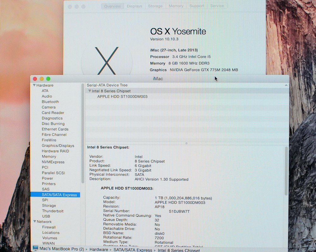Select Hardware RAID entry
The image size is (316, 252).
click(55, 151)
